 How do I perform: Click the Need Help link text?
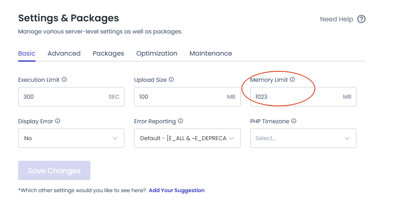pyautogui.click(x=336, y=19)
